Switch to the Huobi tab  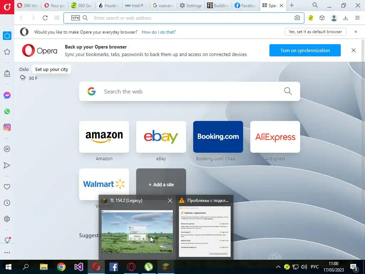click(x=109, y=6)
